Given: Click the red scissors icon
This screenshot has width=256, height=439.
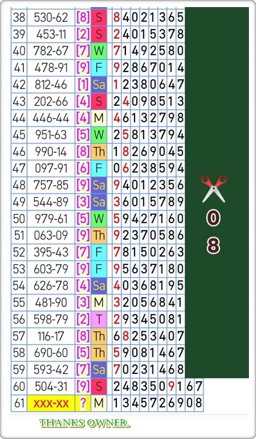Looking at the screenshot, I should pyautogui.click(x=214, y=189).
